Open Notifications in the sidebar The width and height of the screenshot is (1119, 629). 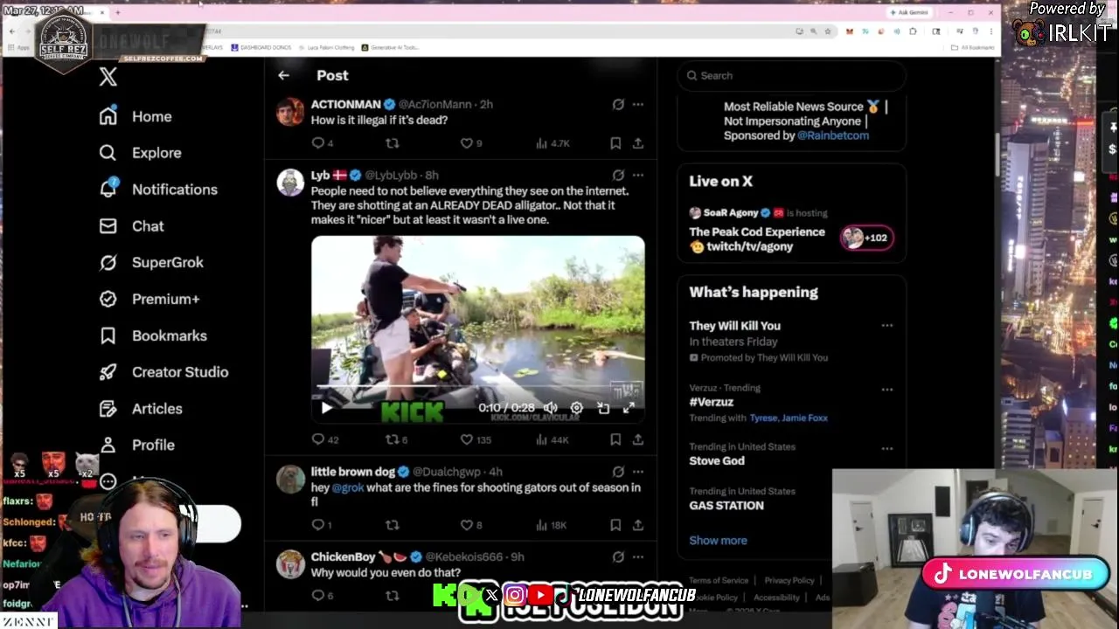coord(158,190)
